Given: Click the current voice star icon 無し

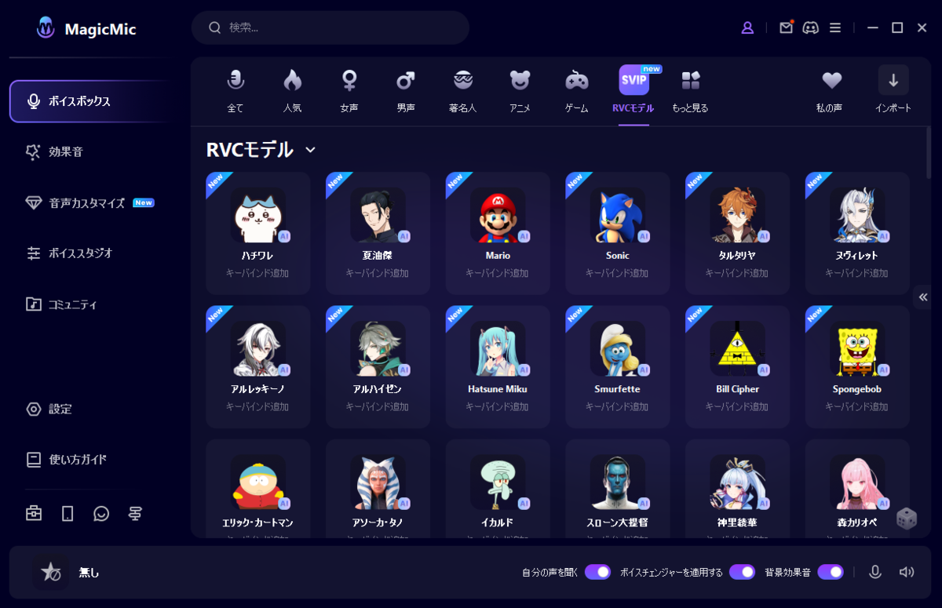Looking at the screenshot, I should pyautogui.click(x=50, y=572).
